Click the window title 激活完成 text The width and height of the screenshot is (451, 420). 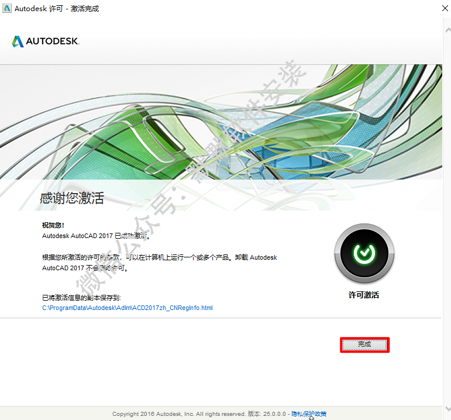pyautogui.click(x=85, y=9)
